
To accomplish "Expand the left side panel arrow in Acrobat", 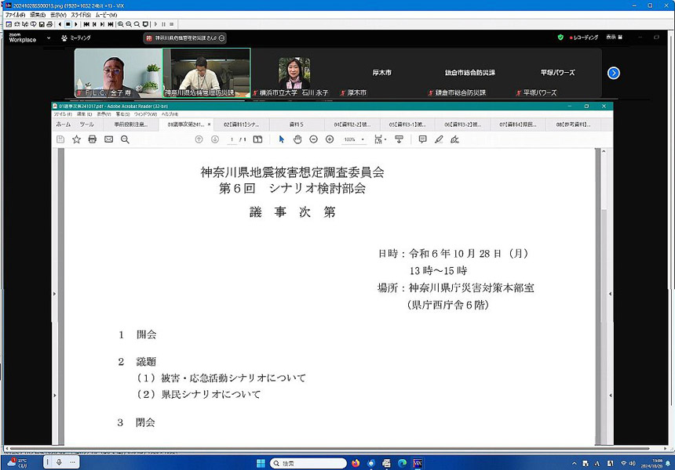I will 54,294.
